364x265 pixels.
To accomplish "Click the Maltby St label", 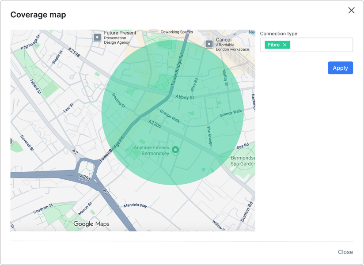I will tap(225, 77).
